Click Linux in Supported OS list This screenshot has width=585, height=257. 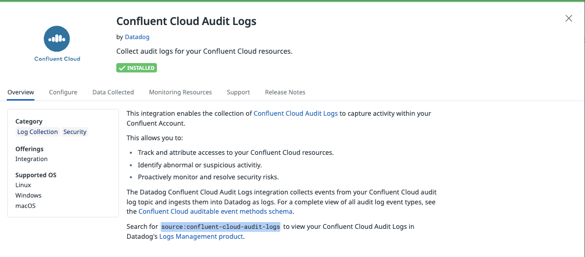pyautogui.click(x=23, y=185)
